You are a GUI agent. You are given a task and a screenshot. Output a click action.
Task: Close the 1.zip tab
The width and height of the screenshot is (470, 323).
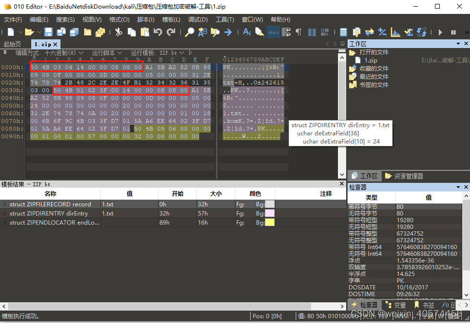click(x=56, y=44)
